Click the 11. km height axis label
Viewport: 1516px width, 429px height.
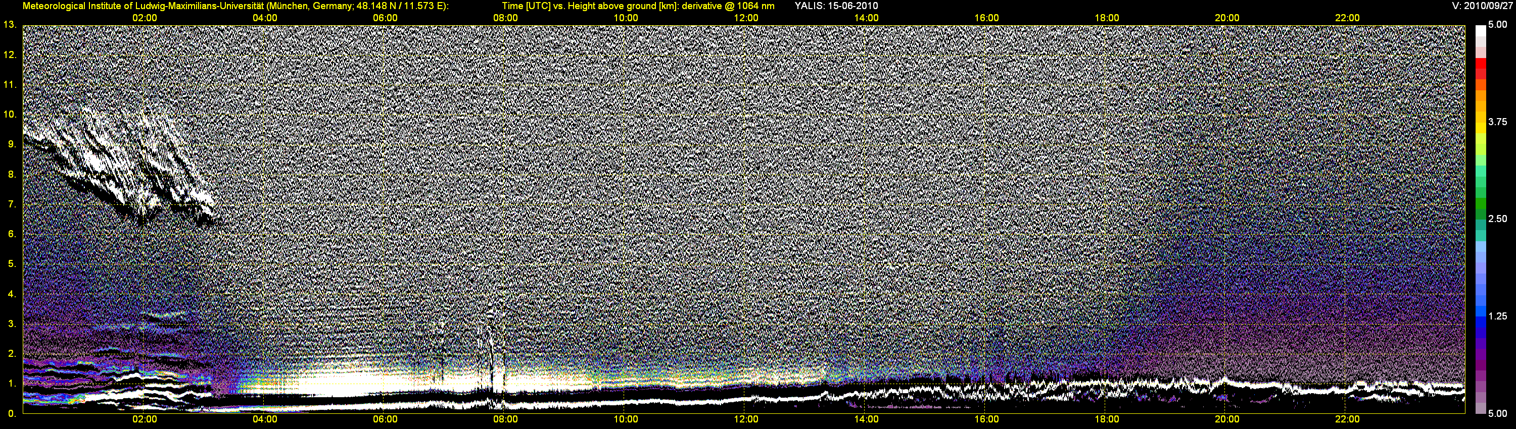(x=10, y=85)
